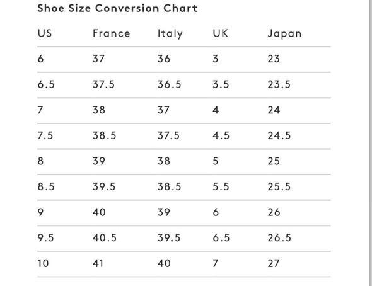
Task: Click US size 9.5 cell
Action: [46, 238]
